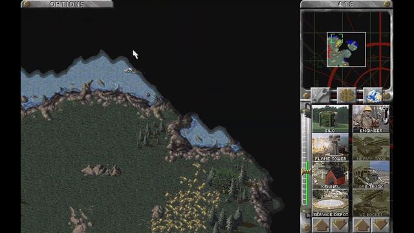Click up arrow under units column
This screenshot has width=414, height=233.
pos(362,225)
